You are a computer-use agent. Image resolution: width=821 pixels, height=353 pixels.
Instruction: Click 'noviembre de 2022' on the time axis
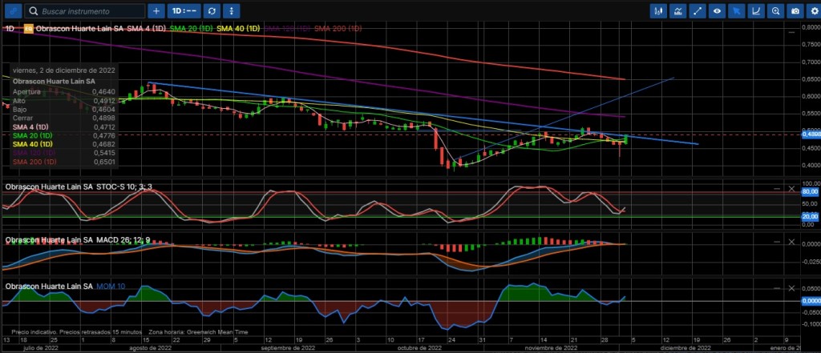[x=551, y=347]
